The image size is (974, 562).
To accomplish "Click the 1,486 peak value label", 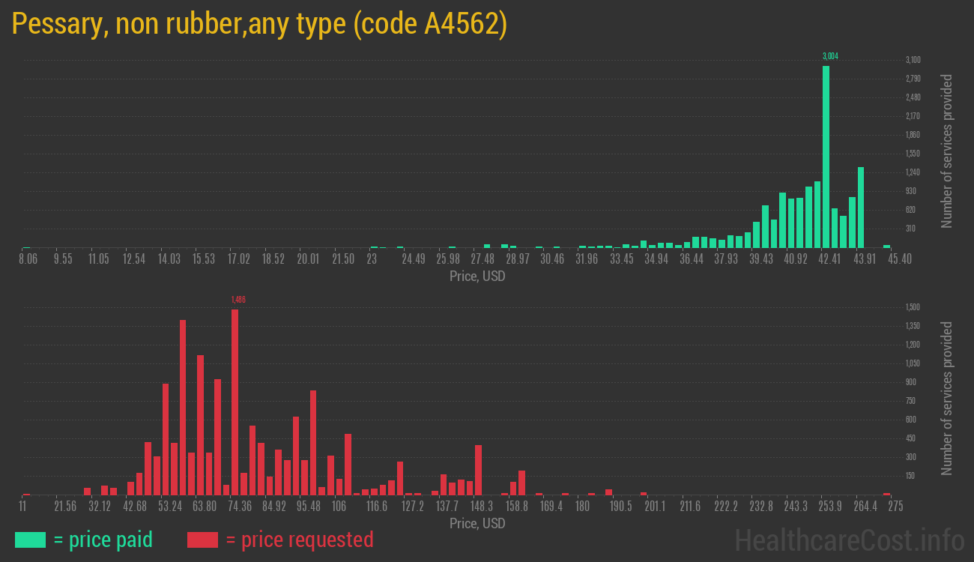I will point(238,300).
